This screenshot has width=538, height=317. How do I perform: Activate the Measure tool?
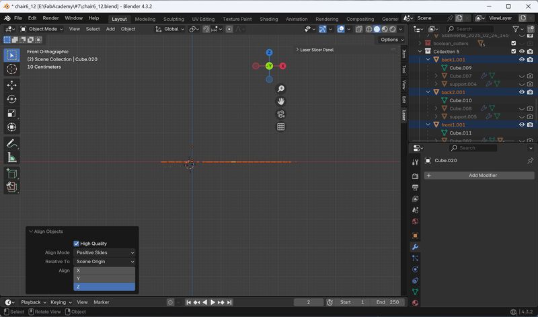point(11,157)
